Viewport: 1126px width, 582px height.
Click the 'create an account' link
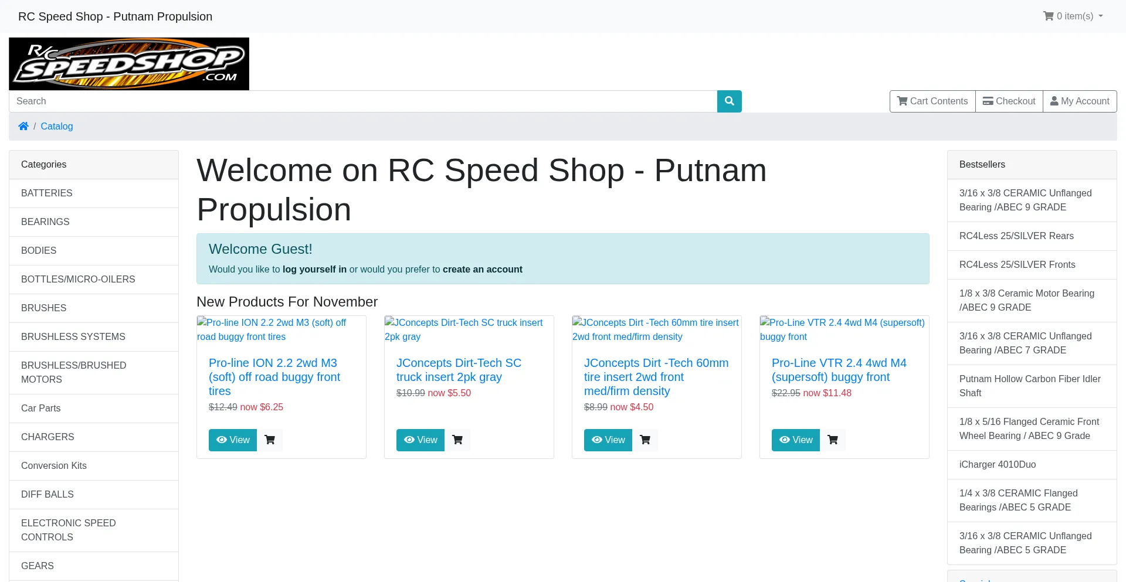(482, 269)
